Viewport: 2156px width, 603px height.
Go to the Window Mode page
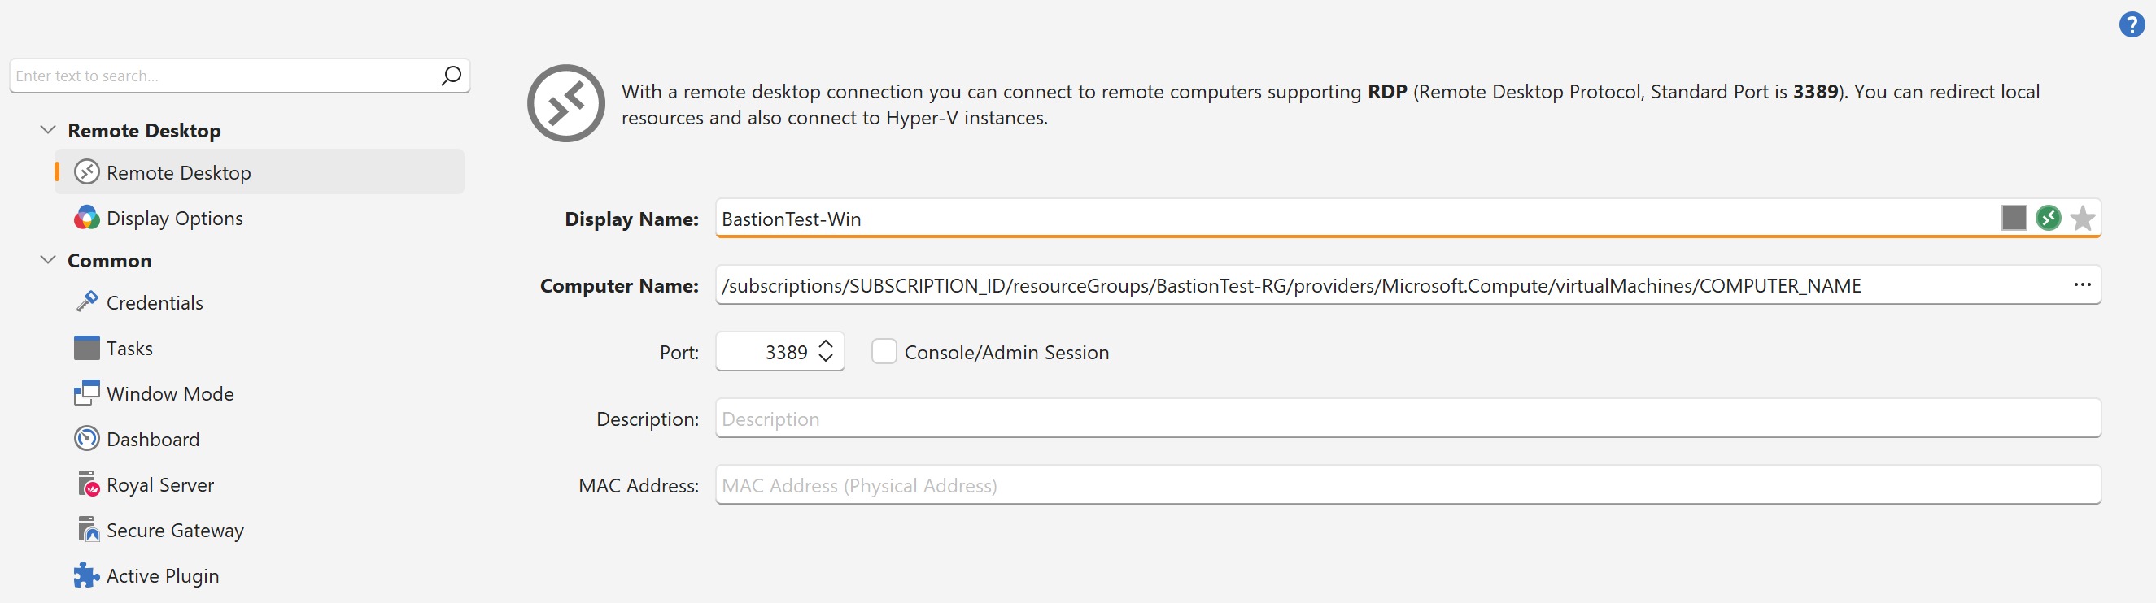point(169,394)
